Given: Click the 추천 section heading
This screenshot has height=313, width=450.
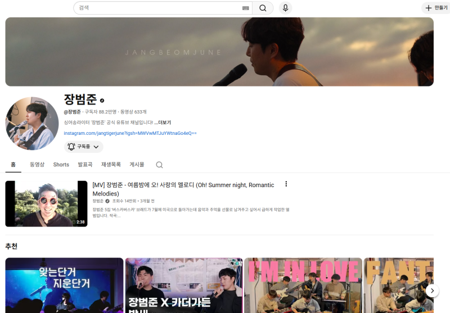Looking at the screenshot, I should pyautogui.click(x=11, y=246).
